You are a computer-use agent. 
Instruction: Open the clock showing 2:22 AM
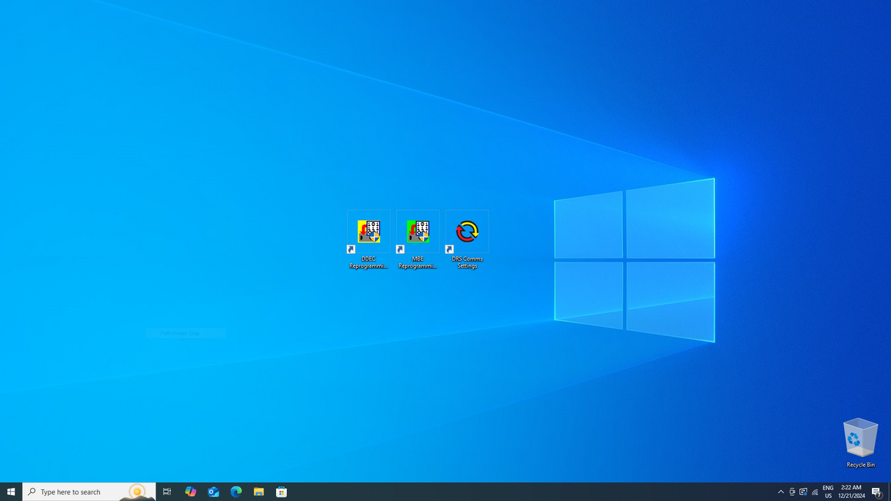coord(851,491)
